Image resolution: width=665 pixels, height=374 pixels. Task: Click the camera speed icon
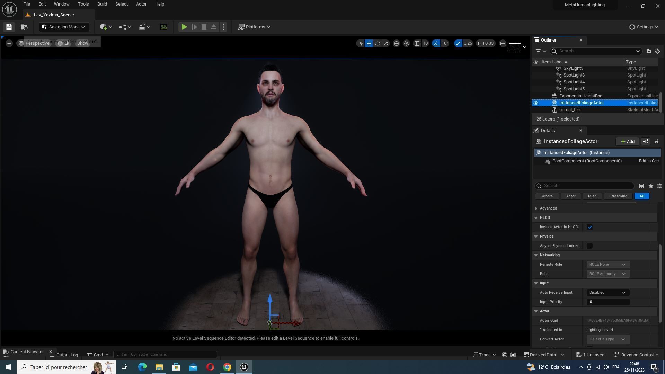(481, 43)
